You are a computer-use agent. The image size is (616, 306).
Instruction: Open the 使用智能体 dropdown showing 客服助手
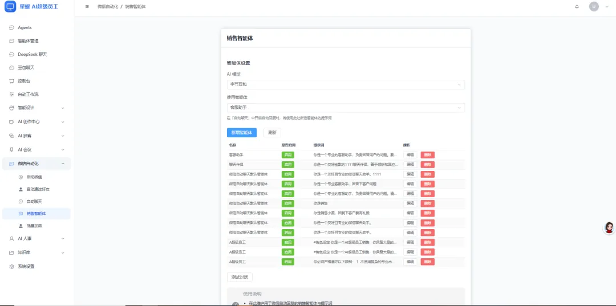click(346, 108)
